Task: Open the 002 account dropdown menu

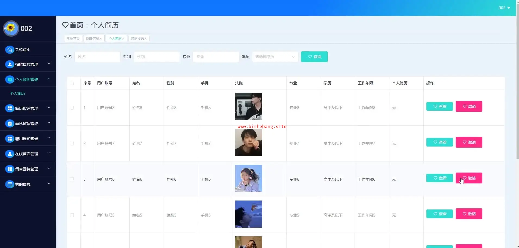Action: pyautogui.click(x=504, y=8)
